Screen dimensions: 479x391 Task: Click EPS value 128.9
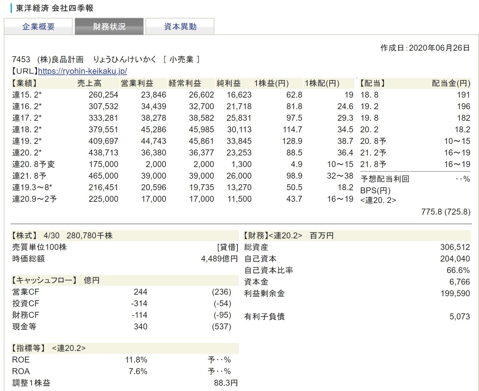pos(292,141)
